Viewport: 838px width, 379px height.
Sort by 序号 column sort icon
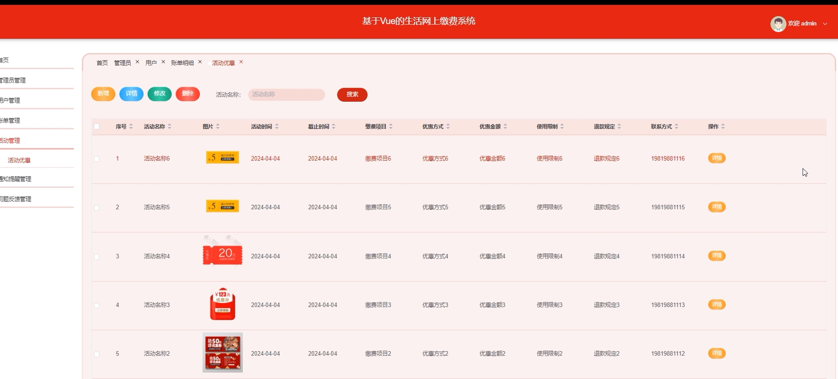[131, 127]
